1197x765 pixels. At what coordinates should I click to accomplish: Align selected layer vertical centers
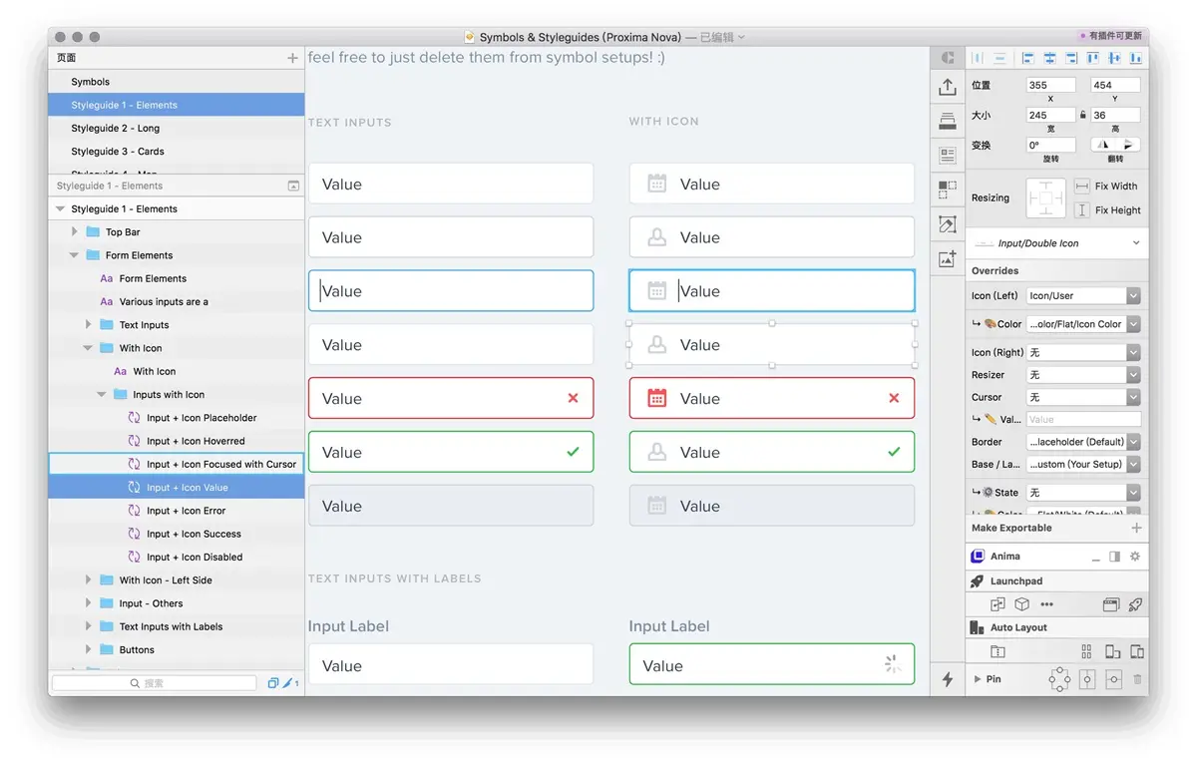pos(1114,59)
